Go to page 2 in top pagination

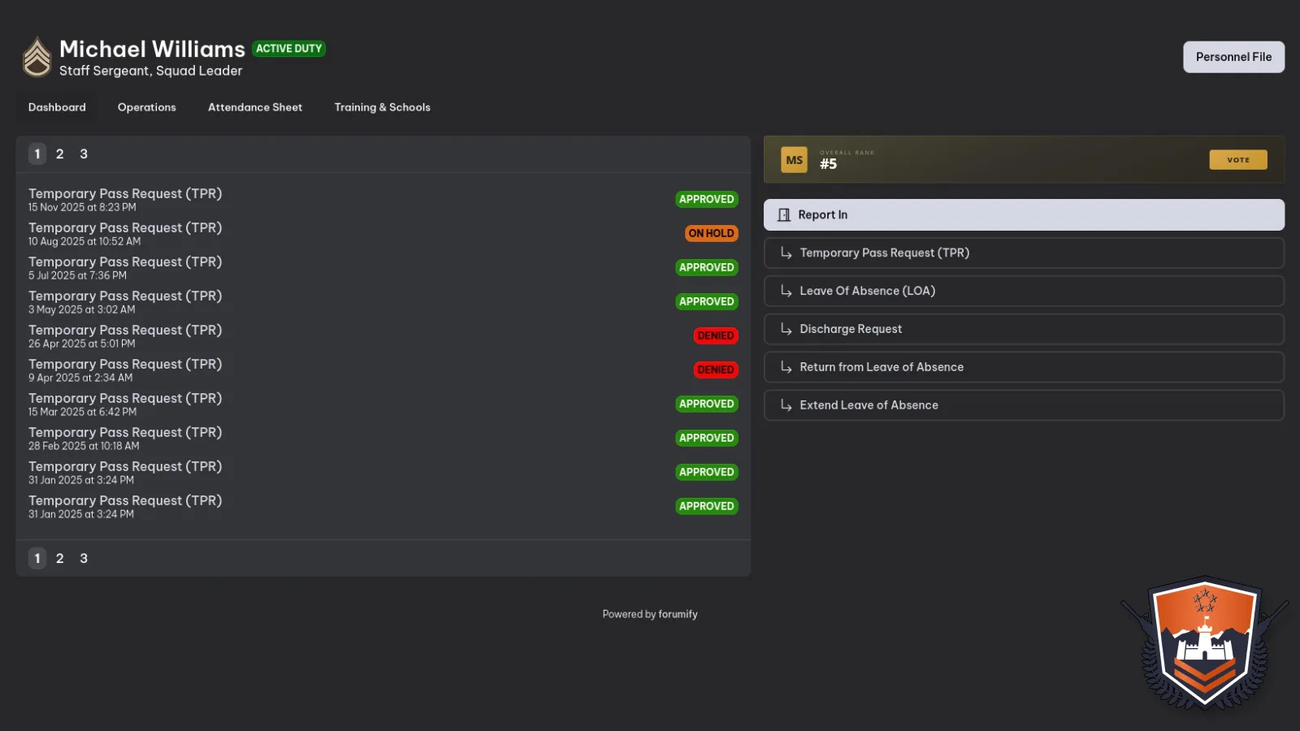click(59, 154)
